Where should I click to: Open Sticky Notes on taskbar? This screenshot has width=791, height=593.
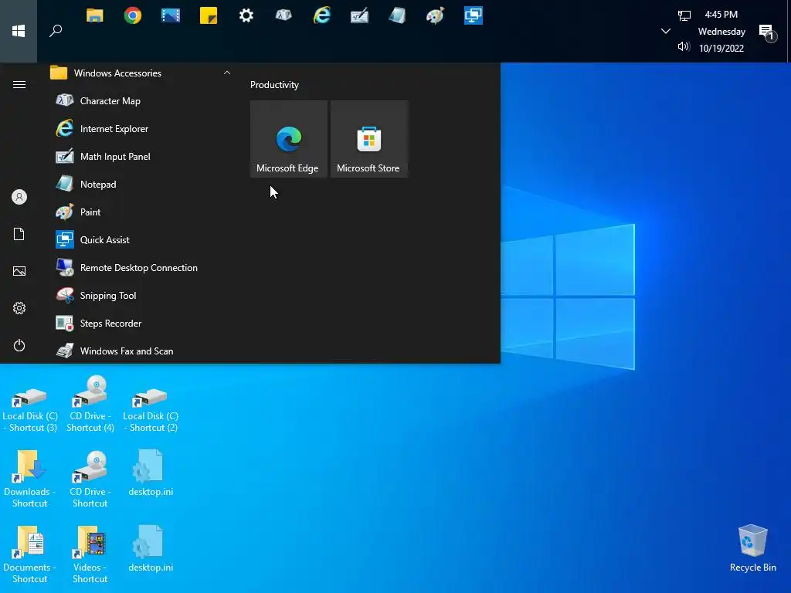[209, 15]
